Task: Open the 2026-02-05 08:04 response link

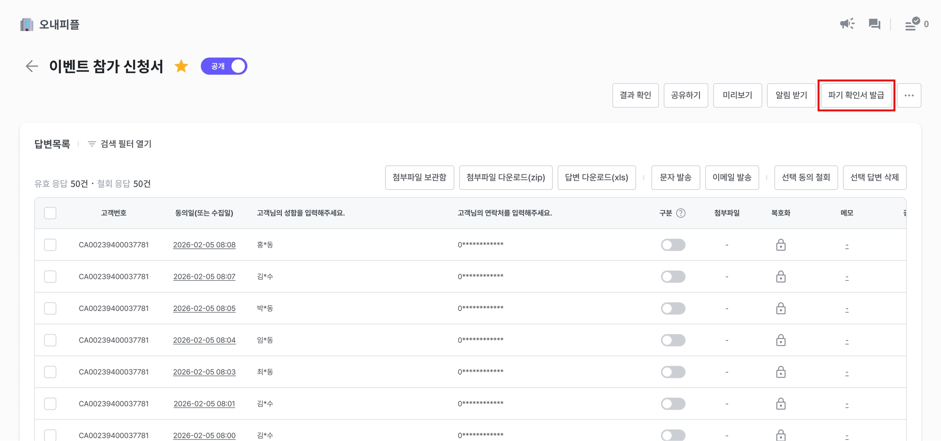Action: (x=204, y=340)
